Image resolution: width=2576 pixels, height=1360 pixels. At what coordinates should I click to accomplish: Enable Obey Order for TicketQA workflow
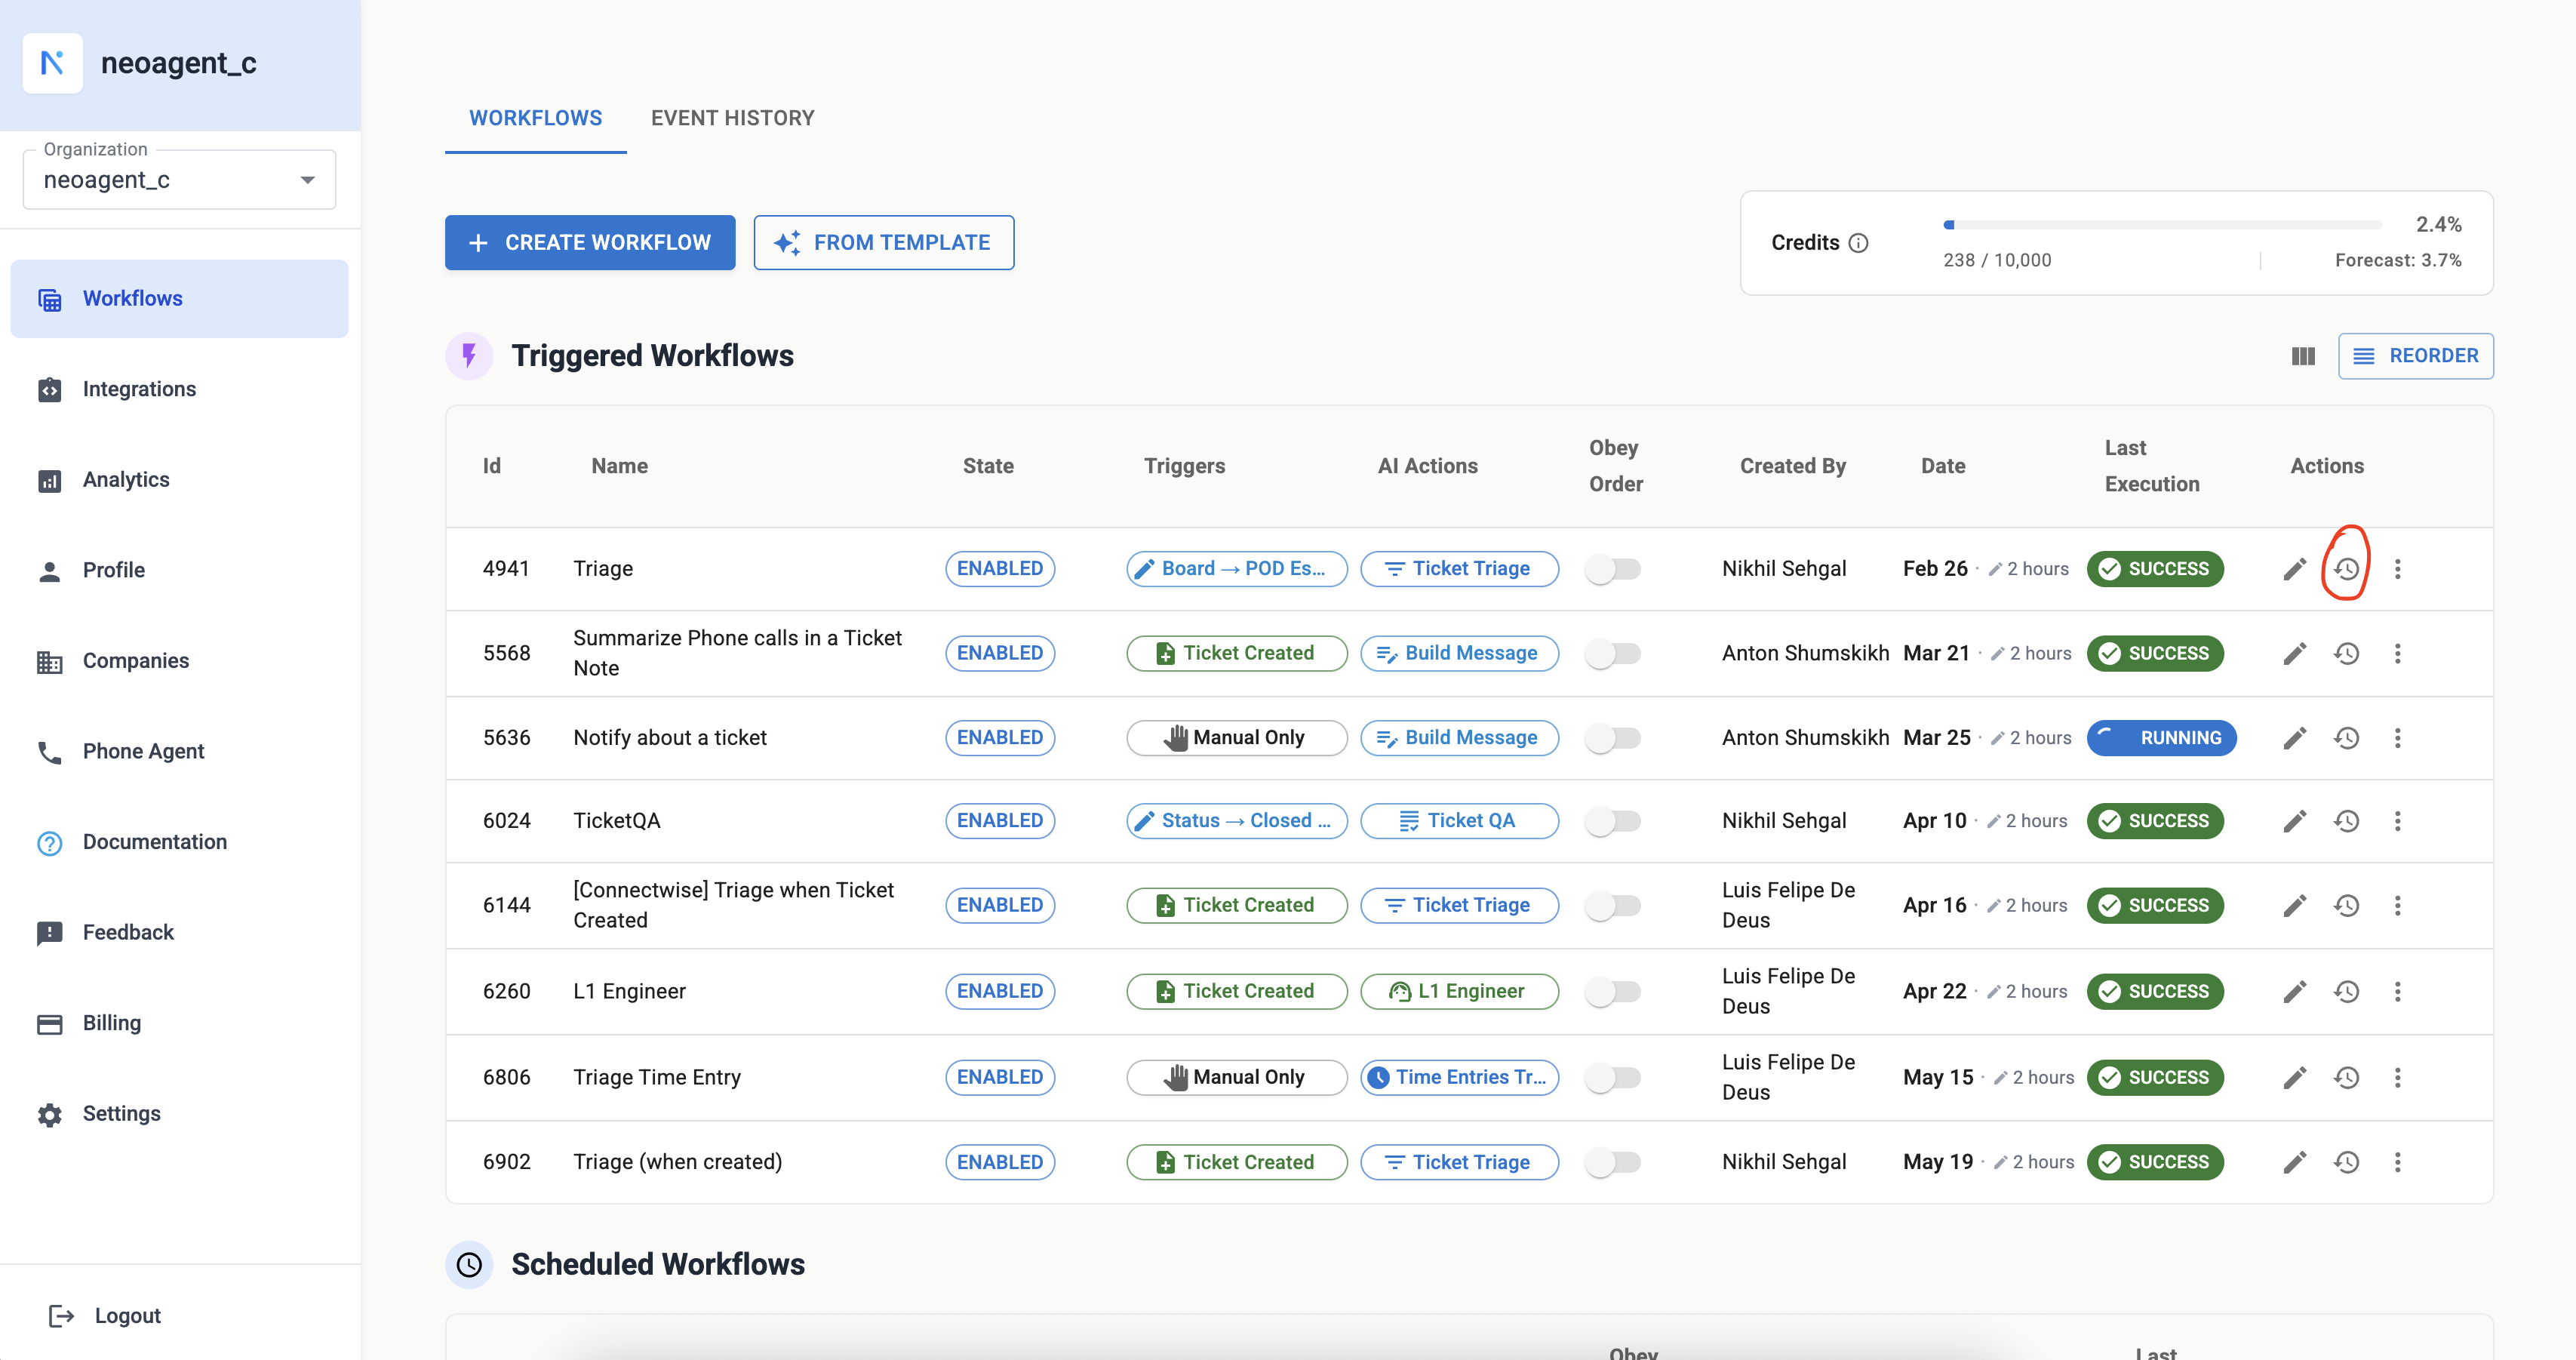(x=1613, y=821)
